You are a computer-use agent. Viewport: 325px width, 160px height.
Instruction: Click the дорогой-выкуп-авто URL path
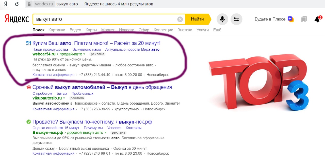(85, 133)
